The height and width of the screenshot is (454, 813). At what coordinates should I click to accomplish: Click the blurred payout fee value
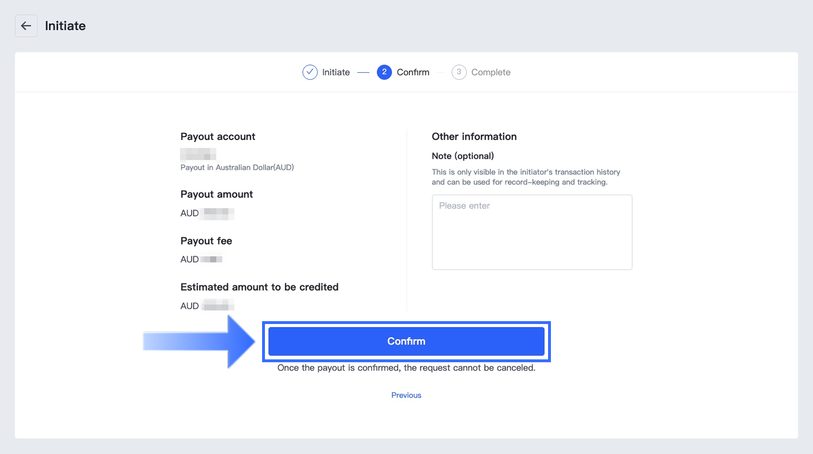point(211,259)
